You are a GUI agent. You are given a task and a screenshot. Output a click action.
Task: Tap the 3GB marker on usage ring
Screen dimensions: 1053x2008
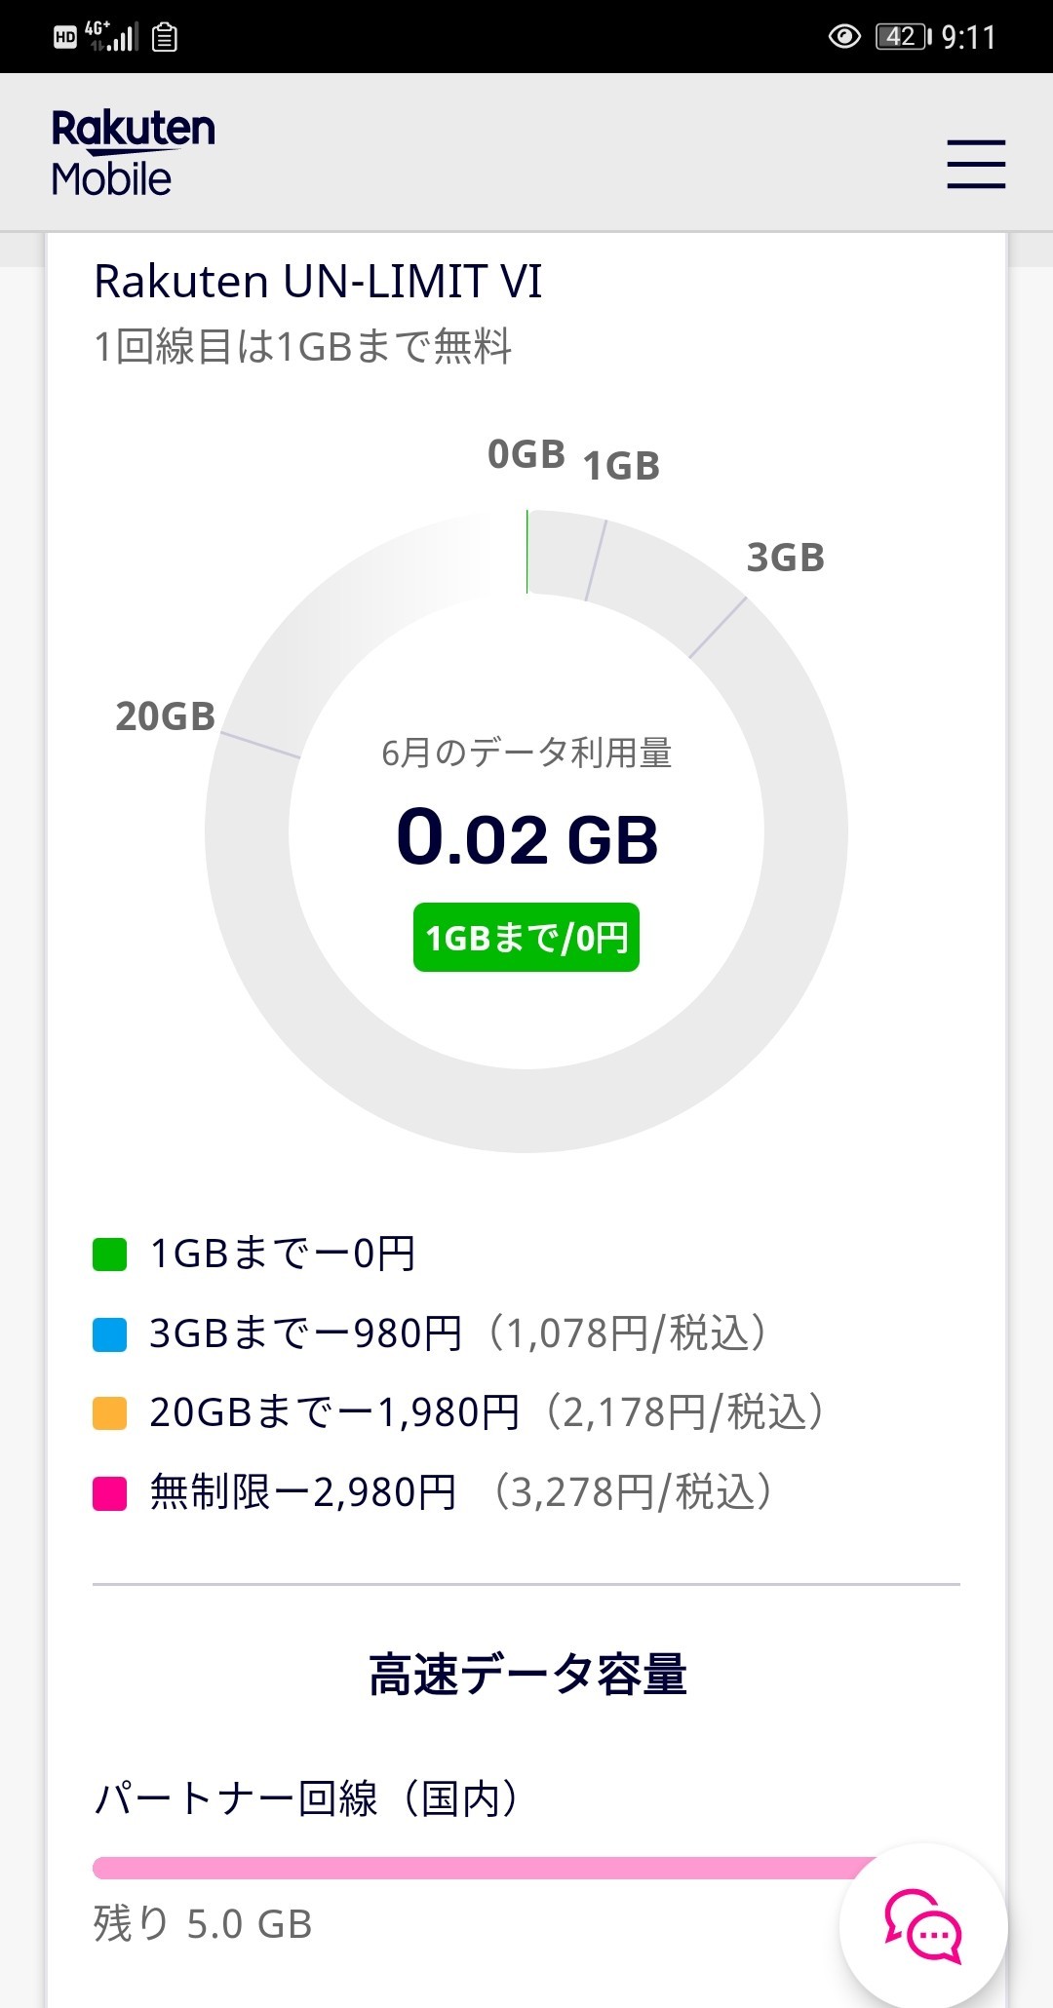click(785, 559)
